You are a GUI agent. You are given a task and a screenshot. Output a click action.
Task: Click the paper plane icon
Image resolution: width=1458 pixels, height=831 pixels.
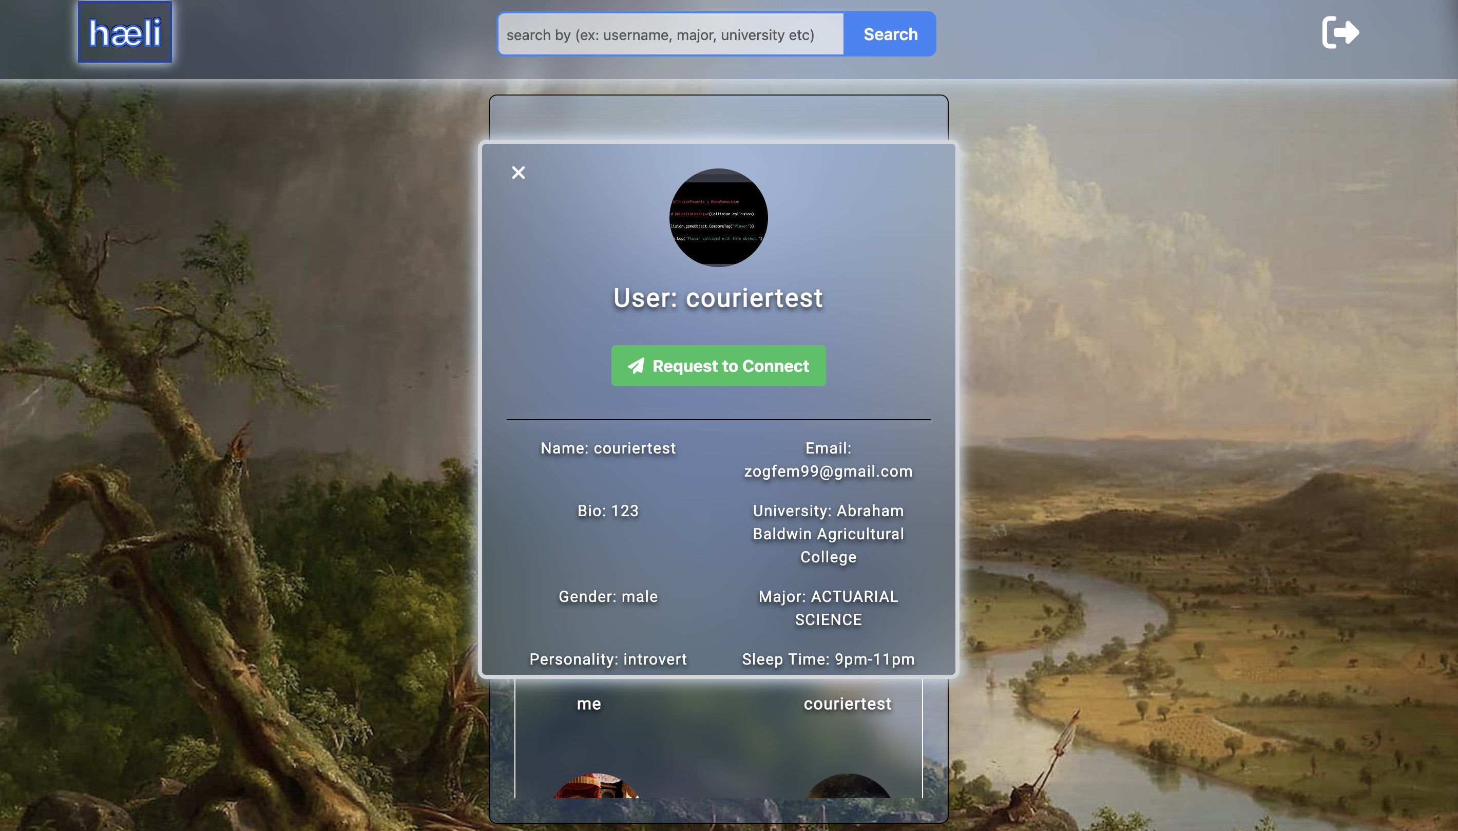coord(636,366)
